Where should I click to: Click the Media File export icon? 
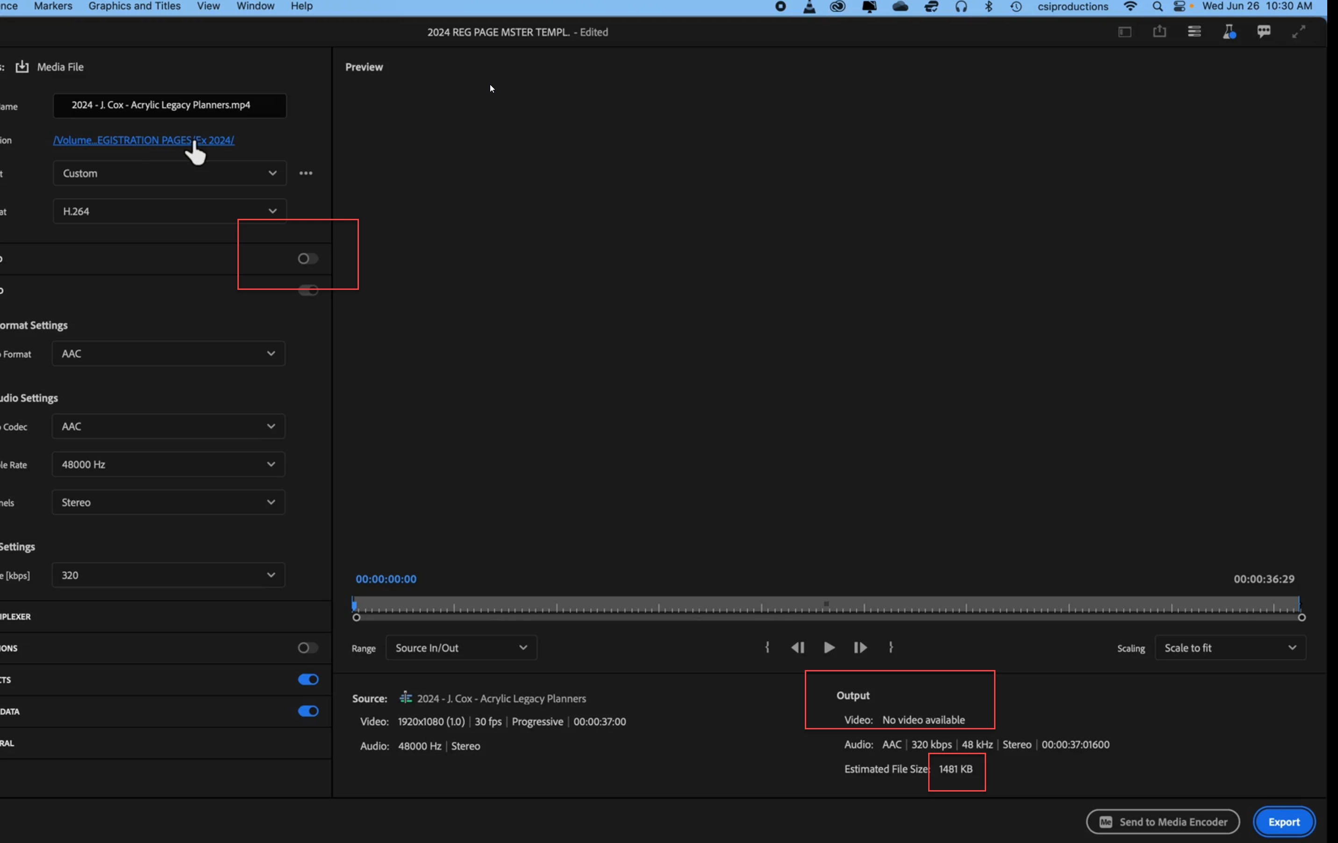(22, 67)
